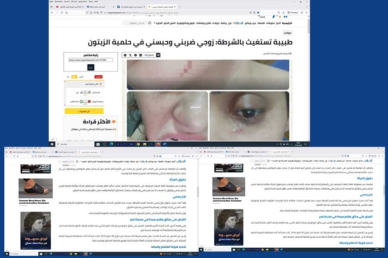Open notification center in top window taskbar

tap(306, 144)
